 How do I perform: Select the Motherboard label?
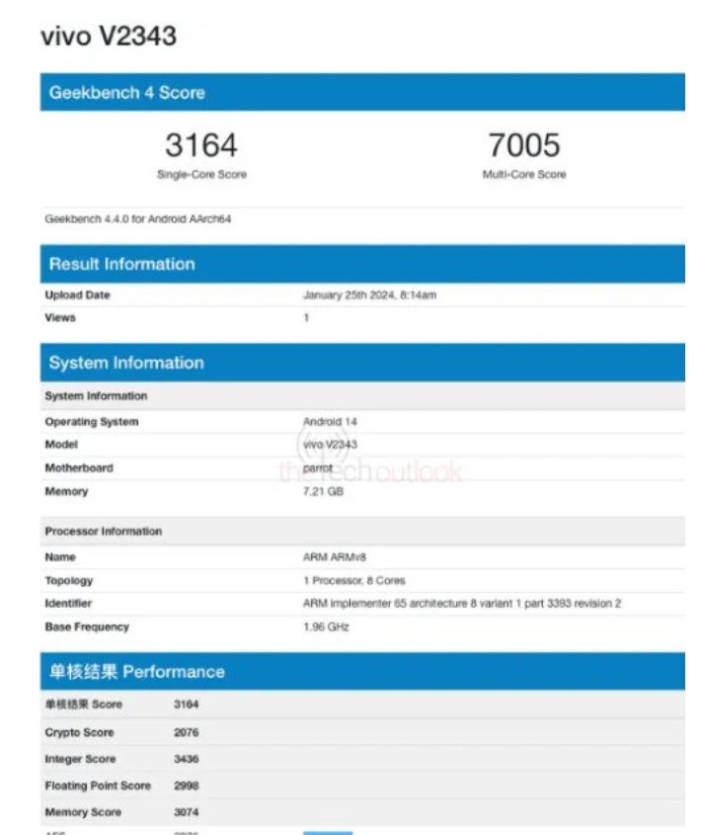pos(79,468)
